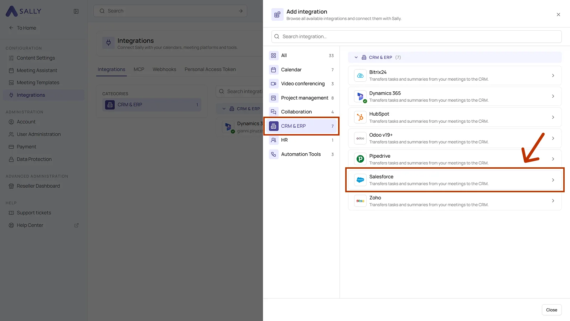The image size is (570, 321).
Task: Select the Video conferencing category
Action: [x=301, y=84]
